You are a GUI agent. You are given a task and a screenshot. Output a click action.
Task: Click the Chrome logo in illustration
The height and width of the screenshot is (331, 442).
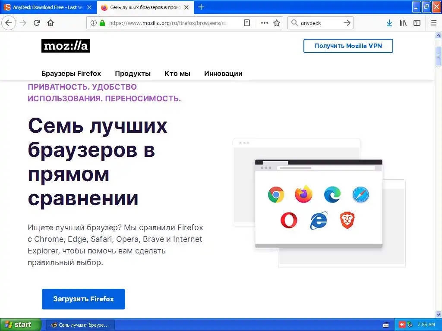point(276,194)
